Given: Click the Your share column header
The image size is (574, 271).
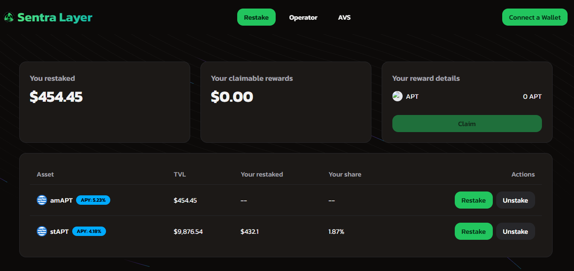Looking at the screenshot, I should tap(344, 174).
